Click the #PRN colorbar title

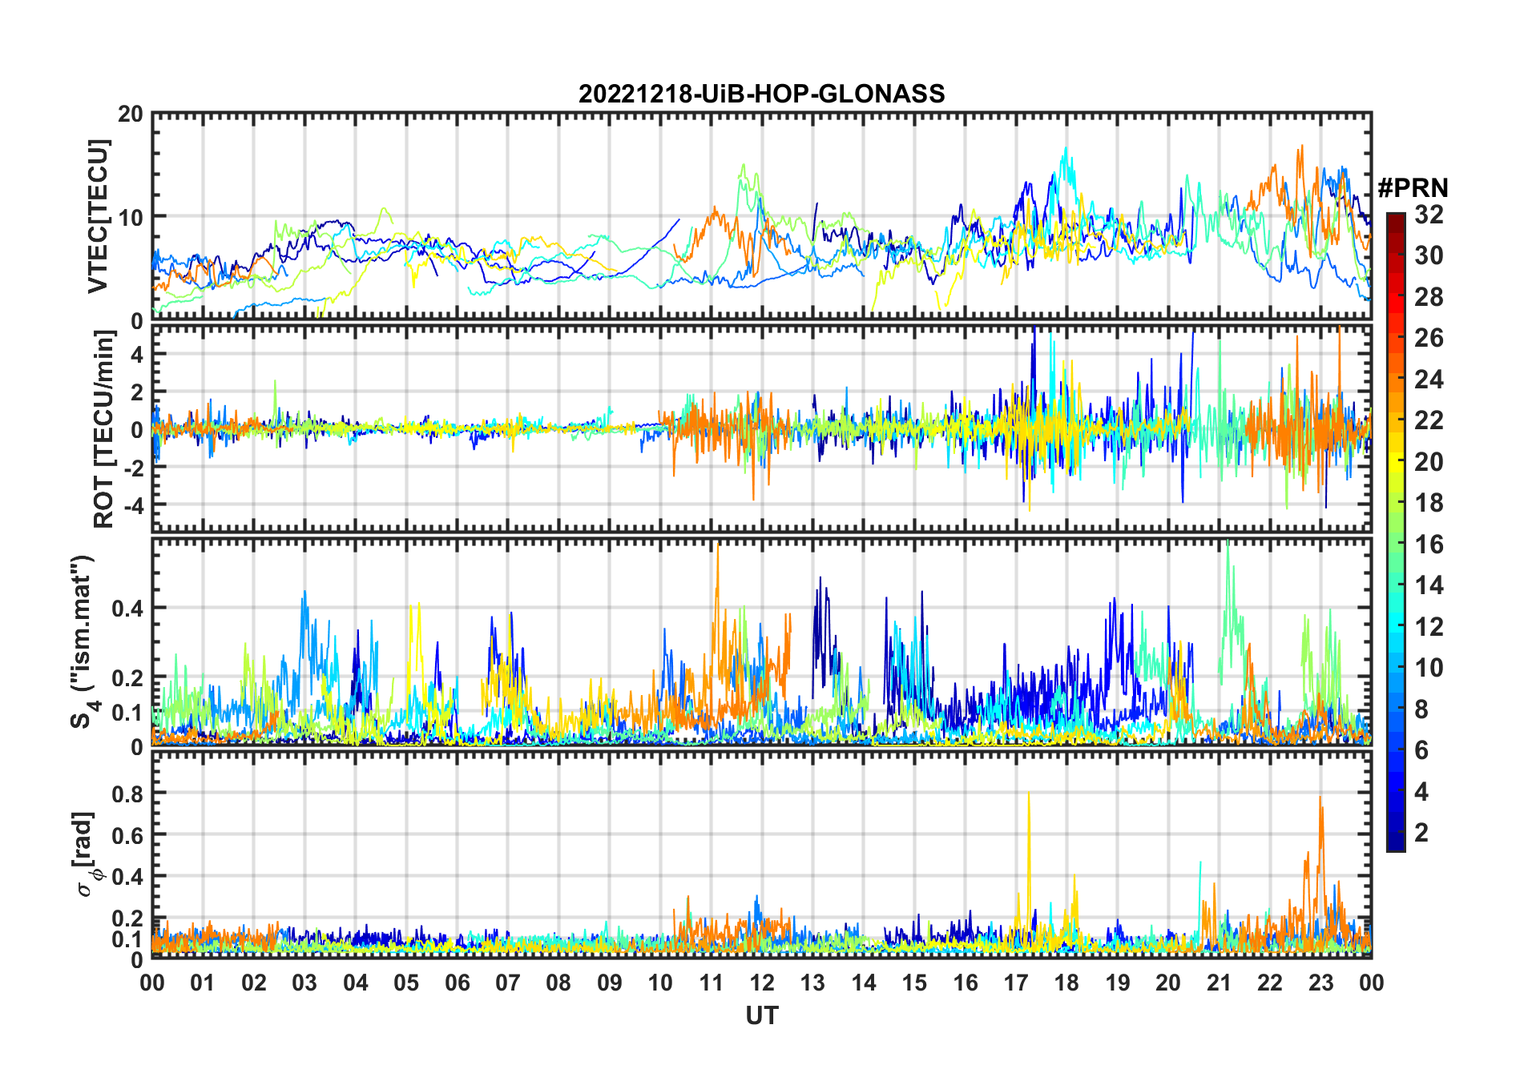1413,188
